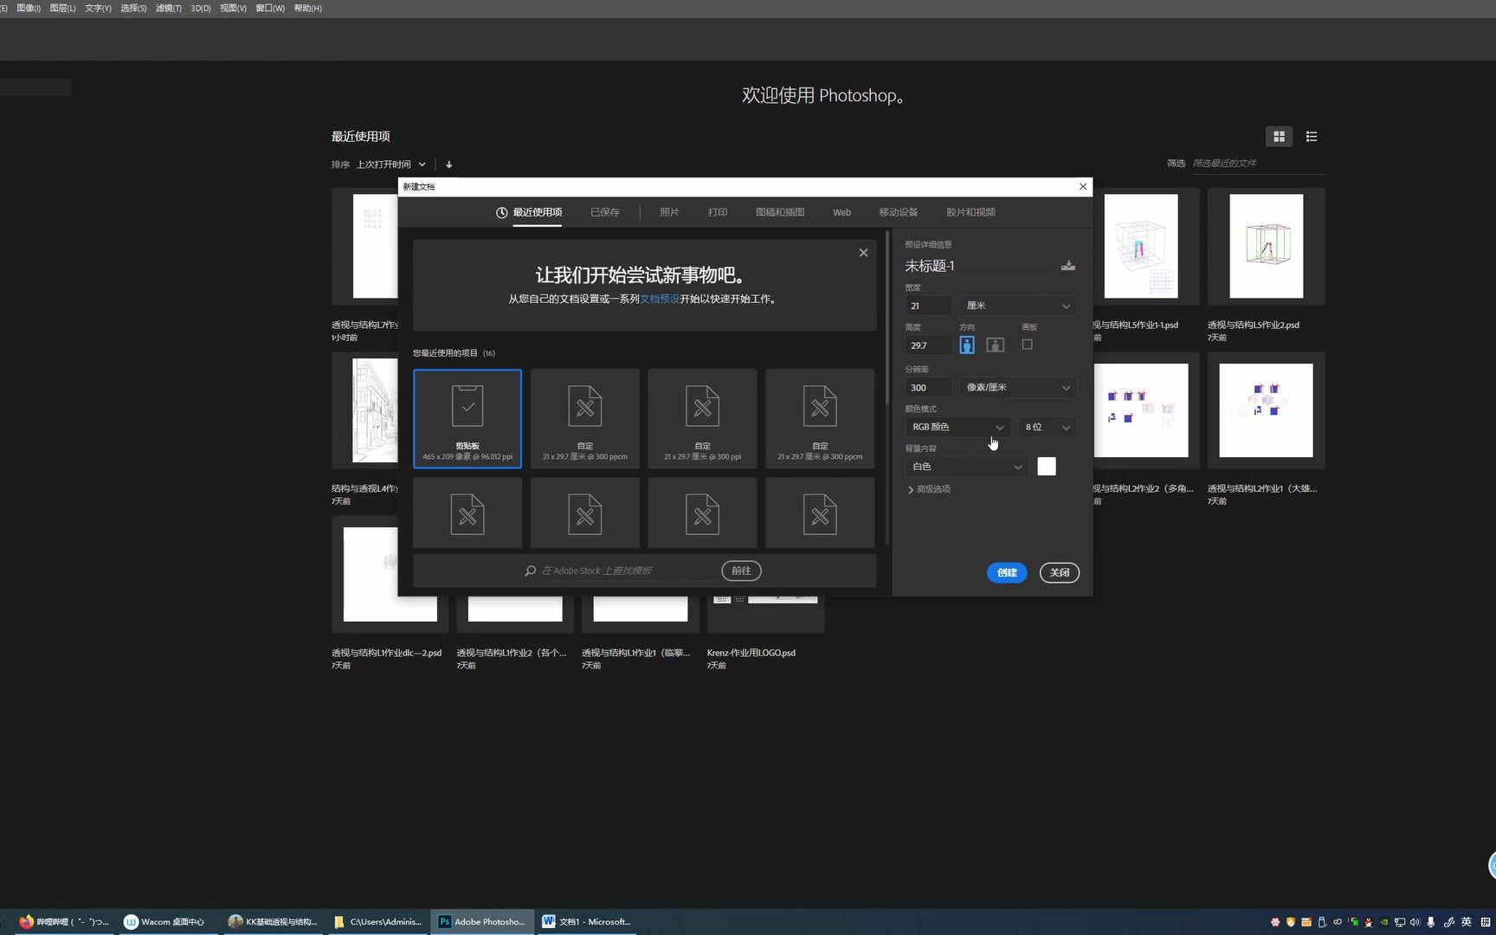Screen dimensions: 1496x935
Task: Open Wacom 桌面中心 from taskbar
Action: 164,922
